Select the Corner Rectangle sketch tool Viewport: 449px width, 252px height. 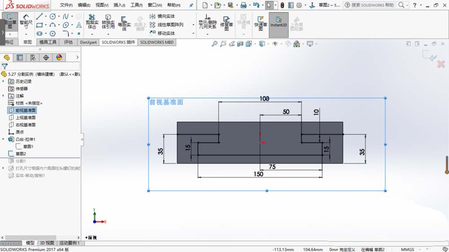click(x=40, y=25)
